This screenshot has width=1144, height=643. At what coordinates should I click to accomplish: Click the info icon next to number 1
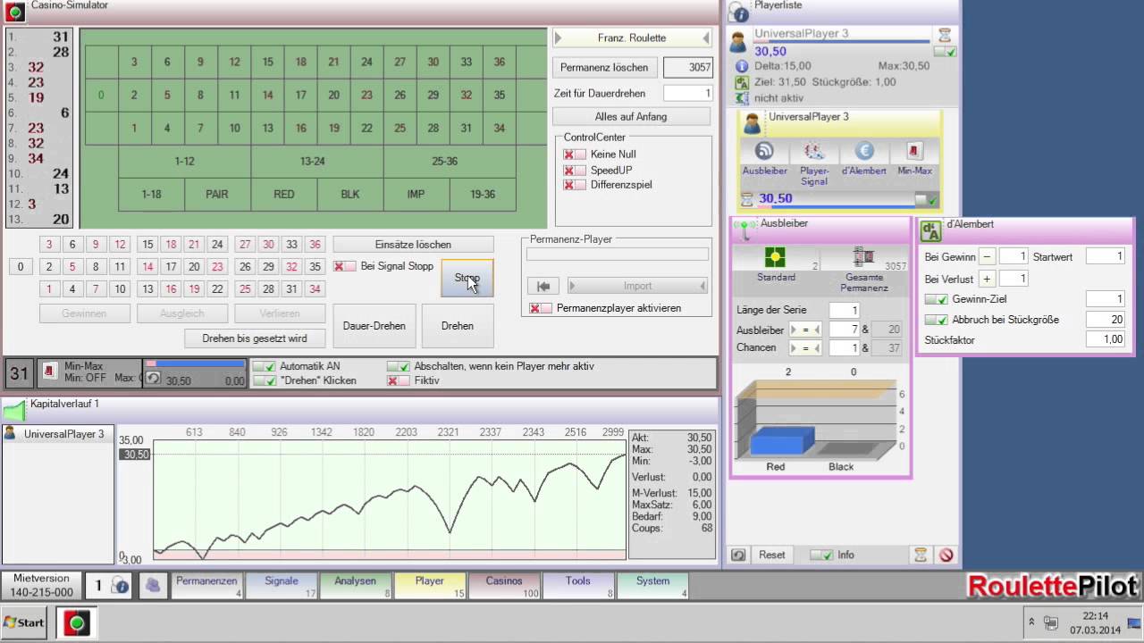[x=121, y=586]
